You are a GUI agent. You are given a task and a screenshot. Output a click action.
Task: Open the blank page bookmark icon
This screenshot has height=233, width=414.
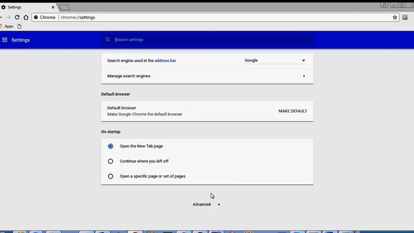pos(19,27)
